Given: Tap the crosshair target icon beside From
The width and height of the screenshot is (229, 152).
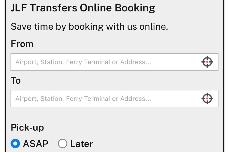Looking at the screenshot, I should (207, 62).
